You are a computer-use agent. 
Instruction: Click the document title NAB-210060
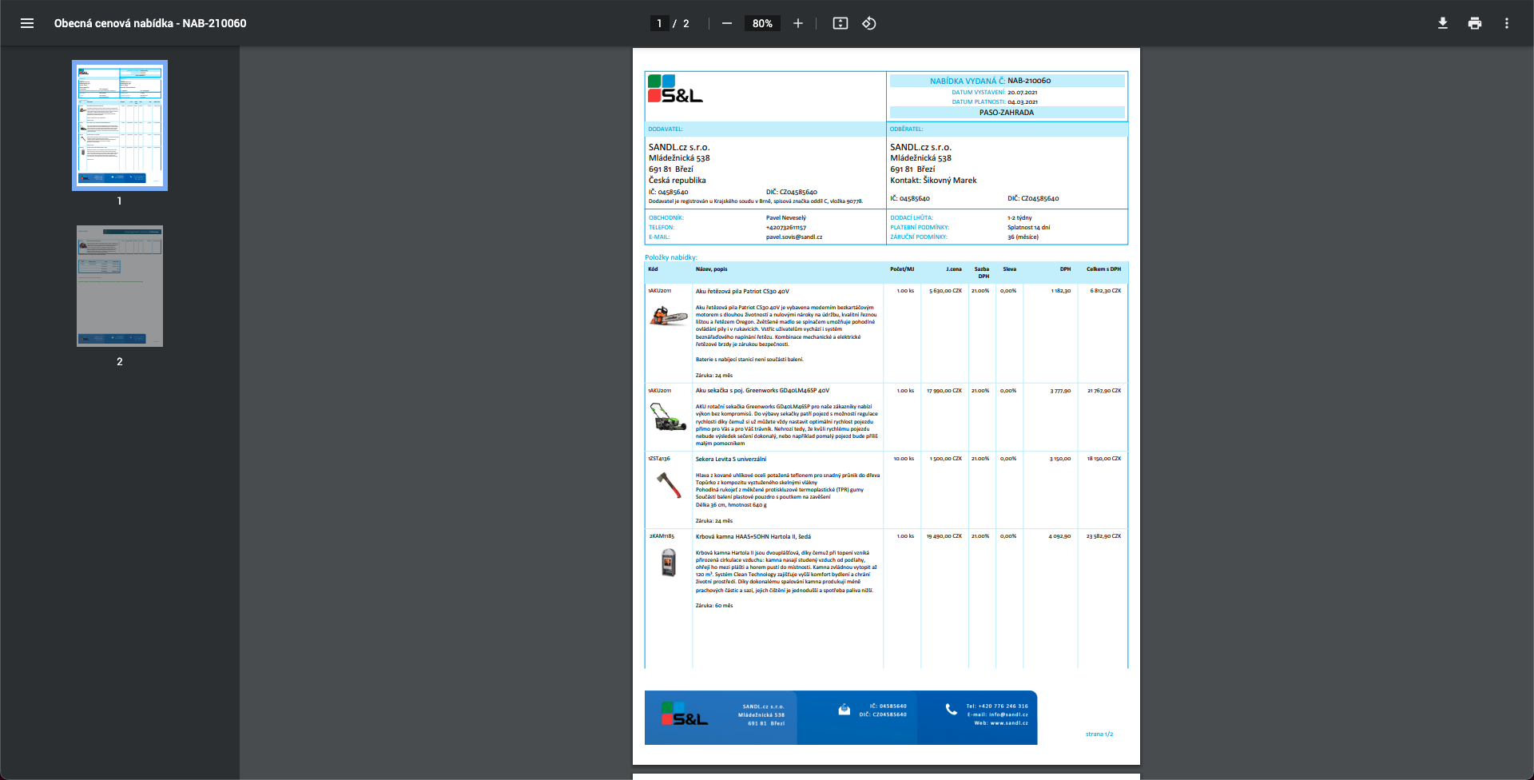pos(150,23)
